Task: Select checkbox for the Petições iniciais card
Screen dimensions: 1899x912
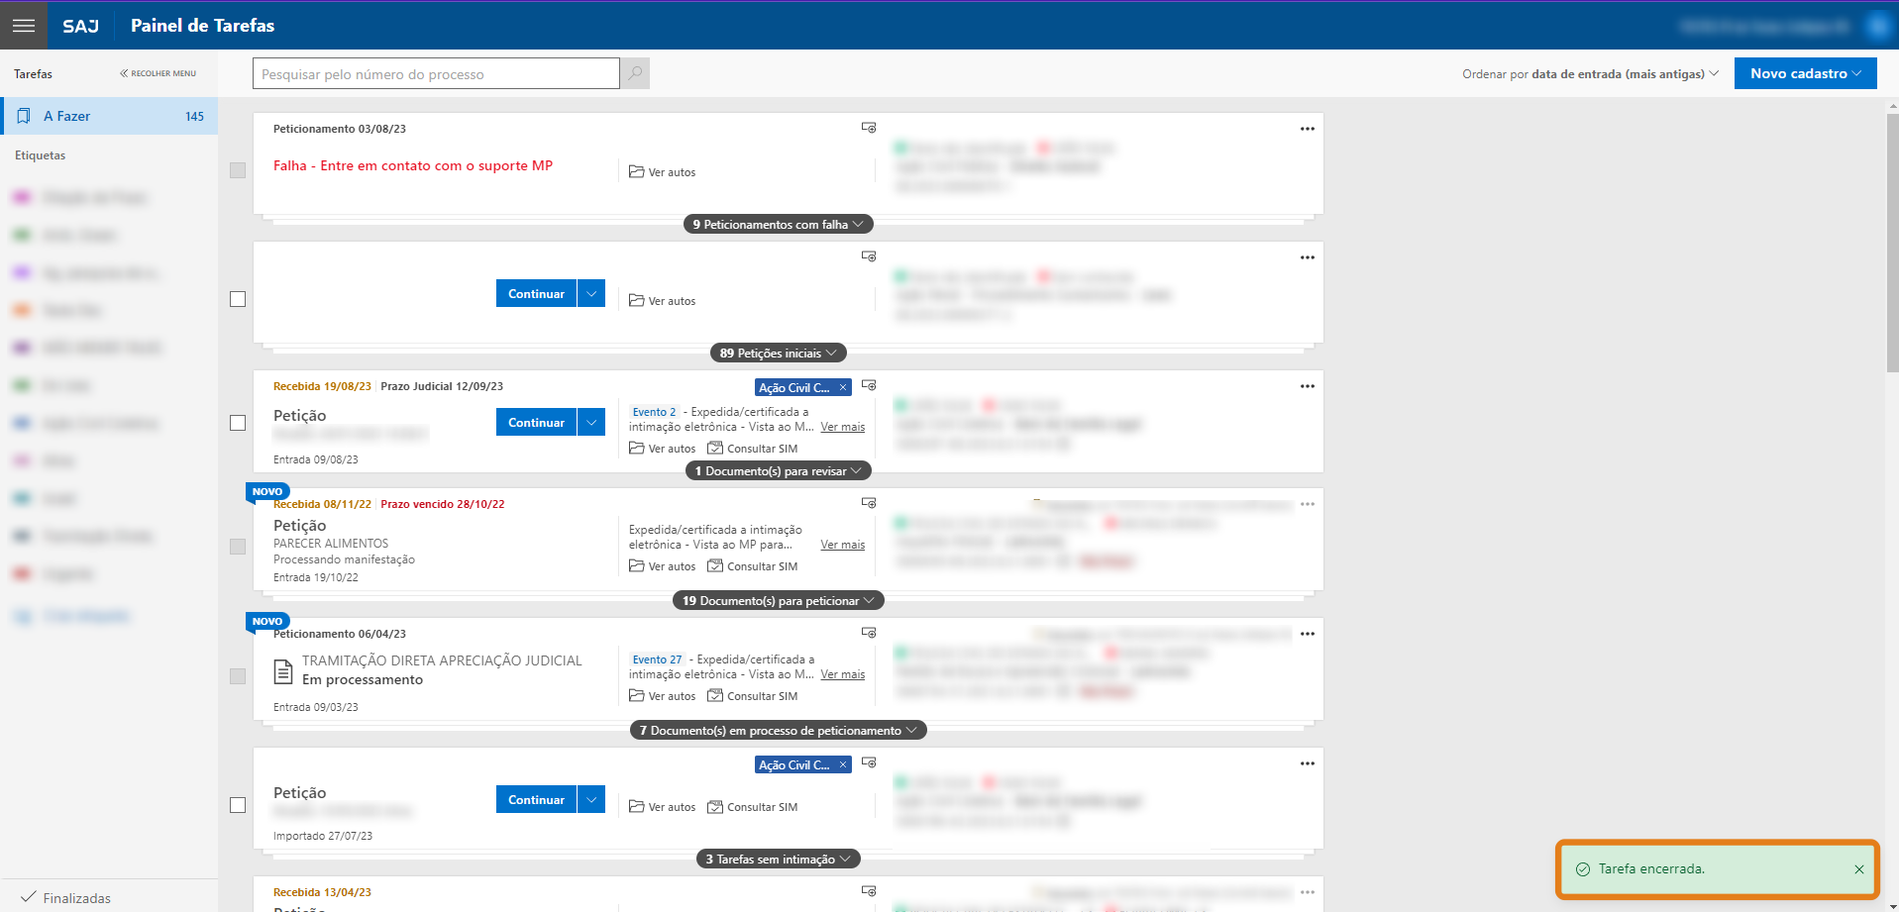Action: (x=238, y=299)
